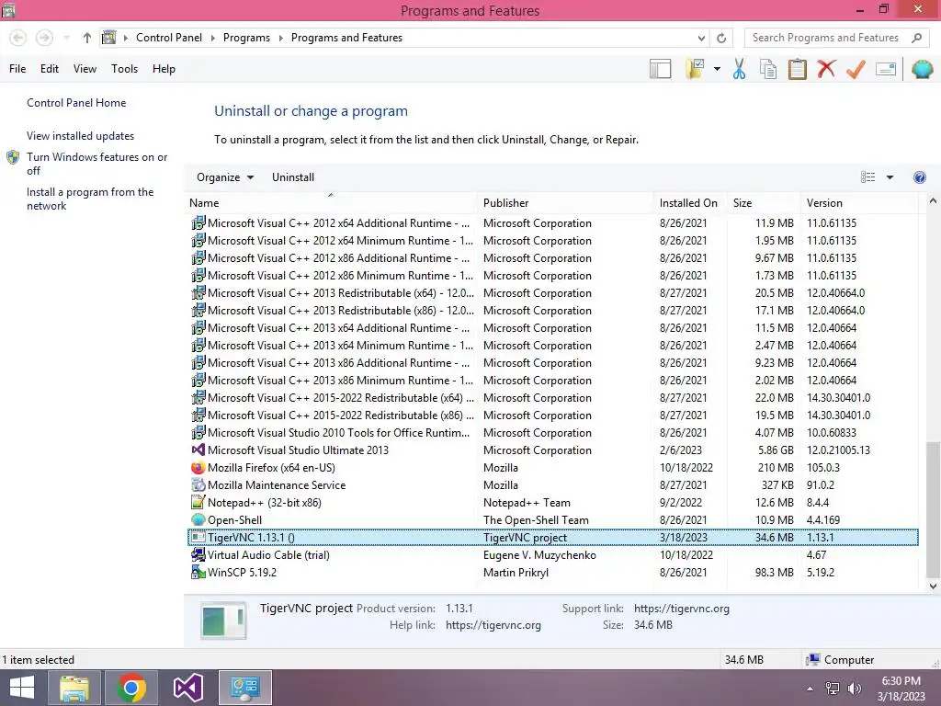Click list scrollbar up arrow
The image size is (941, 706).
pos(933,201)
